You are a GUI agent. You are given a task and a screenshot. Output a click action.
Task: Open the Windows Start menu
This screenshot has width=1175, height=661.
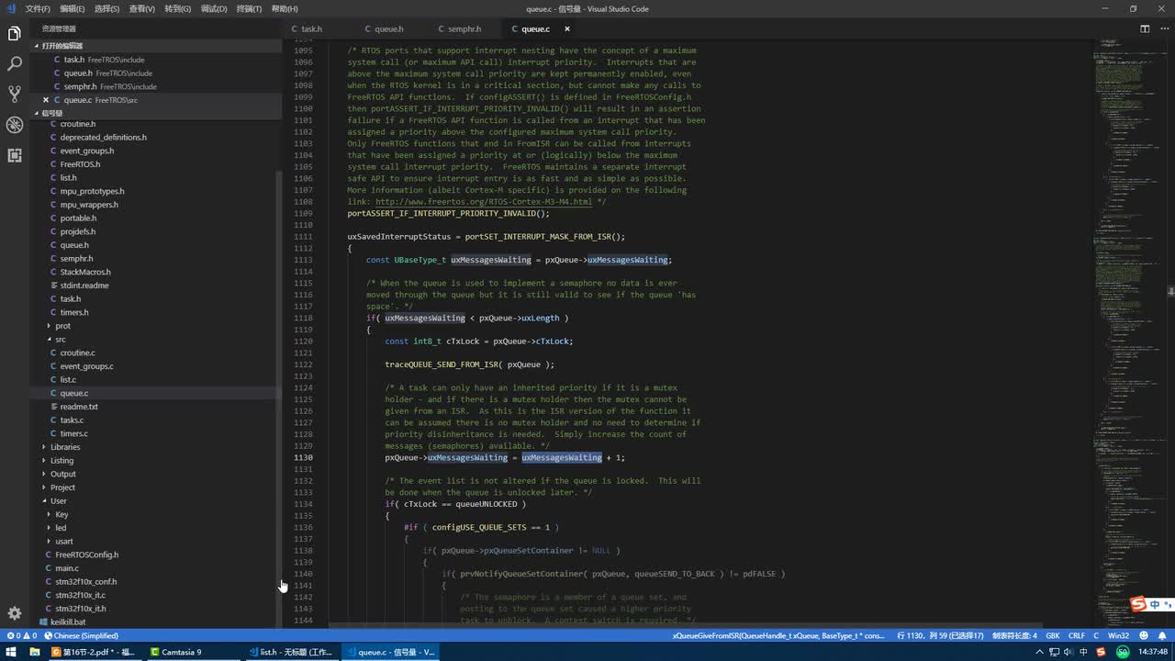point(10,652)
